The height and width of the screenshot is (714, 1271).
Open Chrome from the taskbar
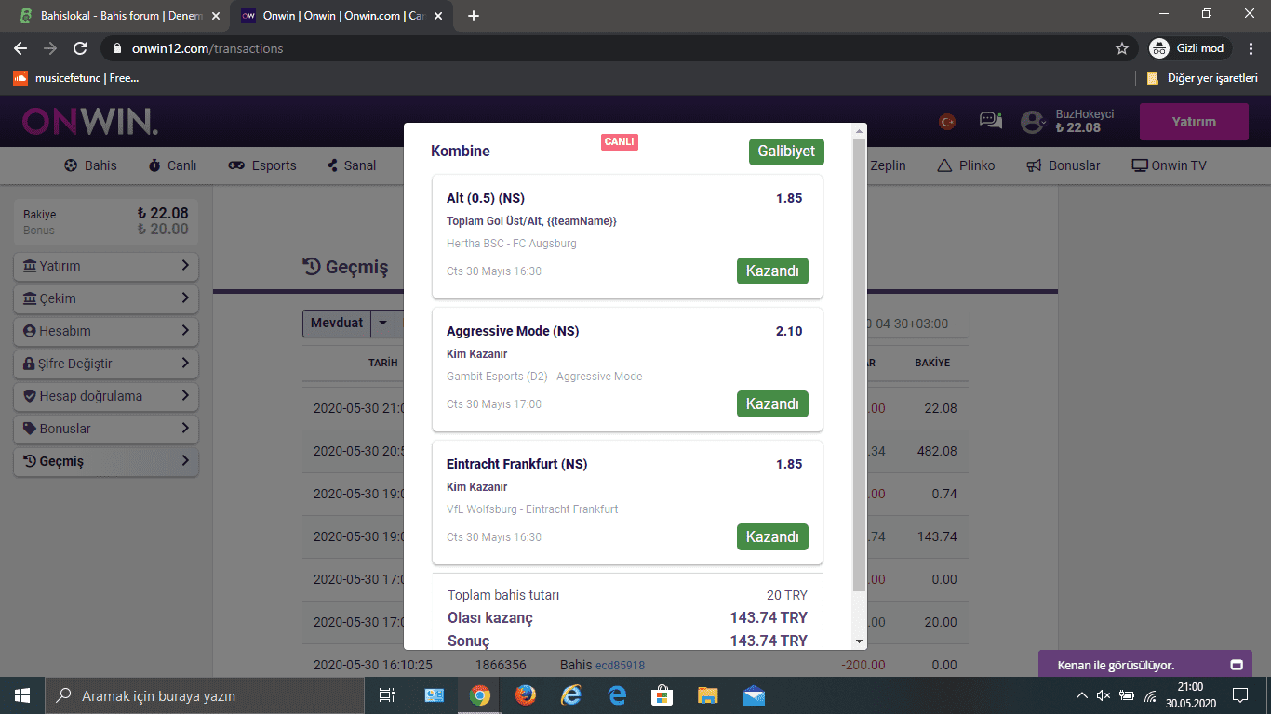pyautogui.click(x=480, y=695)
